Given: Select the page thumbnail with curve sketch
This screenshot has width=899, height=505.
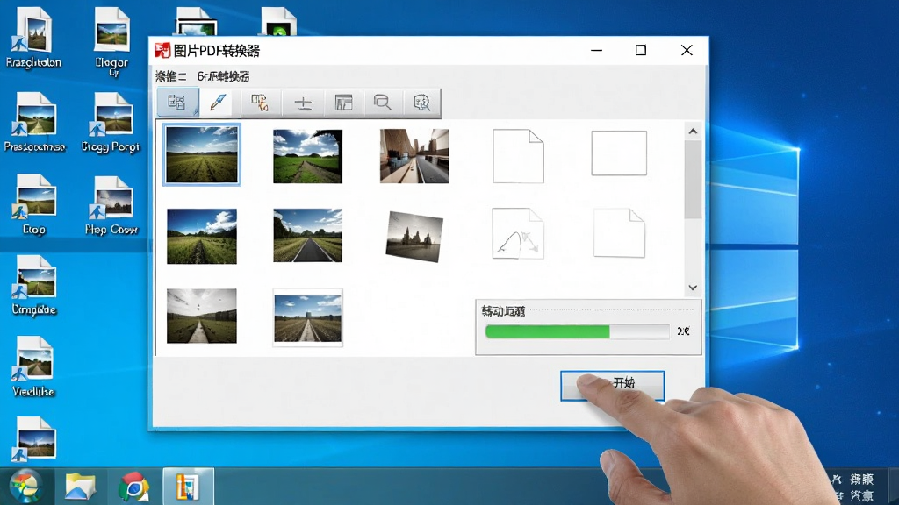Looking at the screenshot, I should click(518, 233).
